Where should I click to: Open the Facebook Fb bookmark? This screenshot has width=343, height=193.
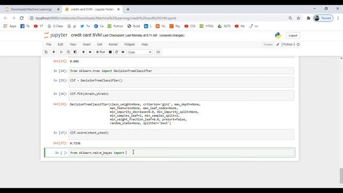point(25,26)
